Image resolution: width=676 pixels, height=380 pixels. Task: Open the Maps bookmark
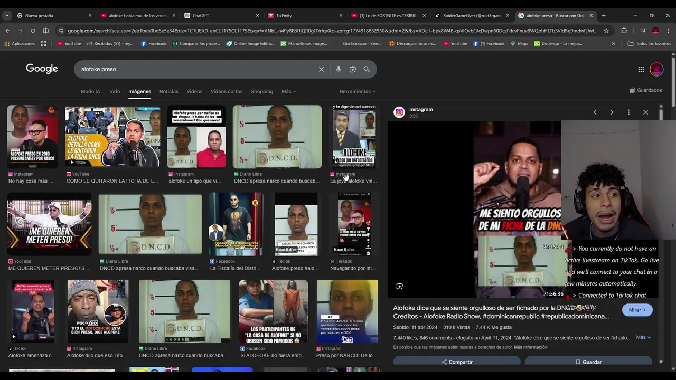(x=519, y=44)
